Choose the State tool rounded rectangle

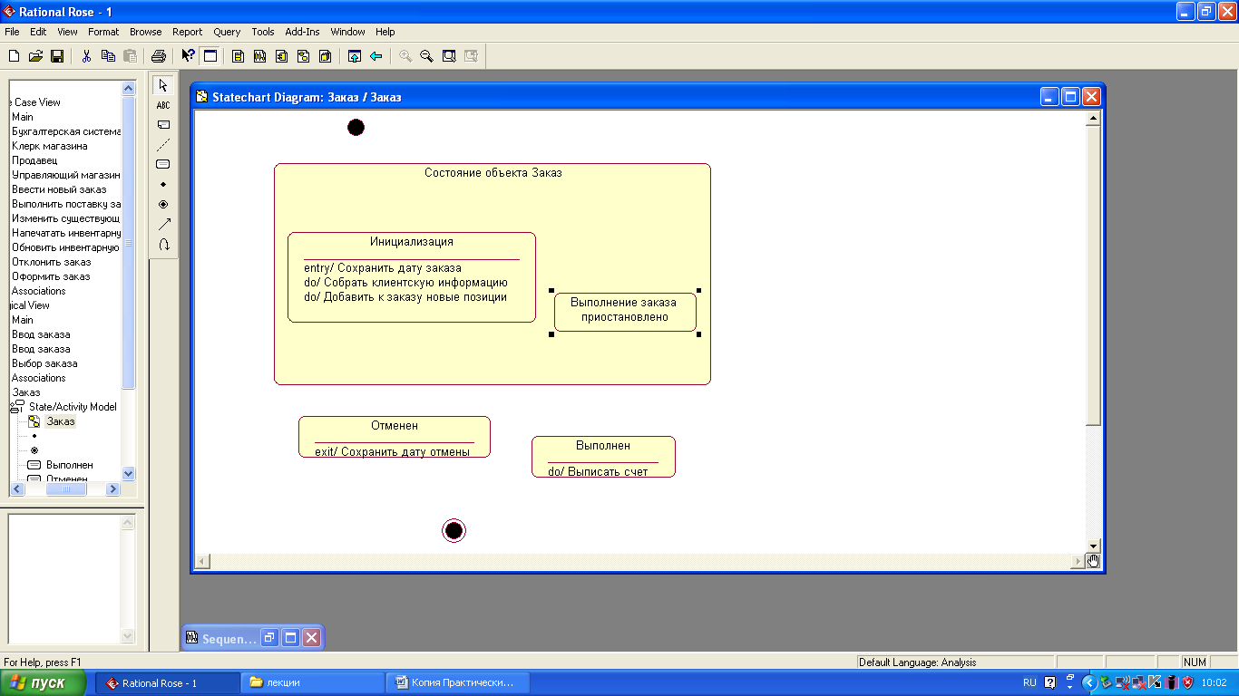point(163,165)
